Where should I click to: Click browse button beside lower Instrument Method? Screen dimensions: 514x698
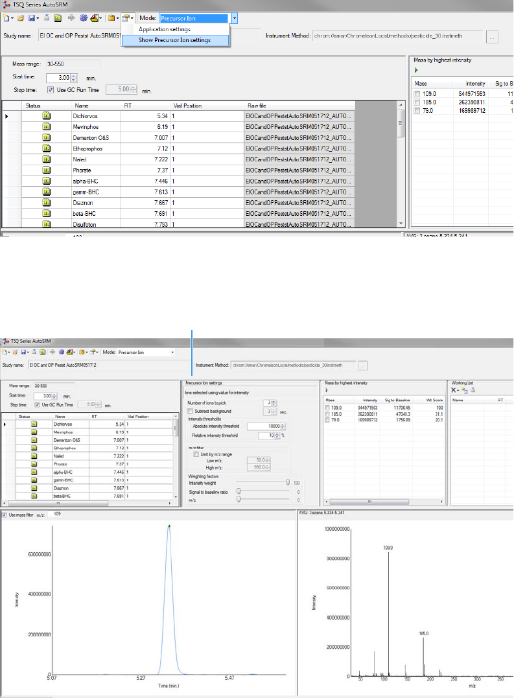pyautogui.click(x=363, y=366)
